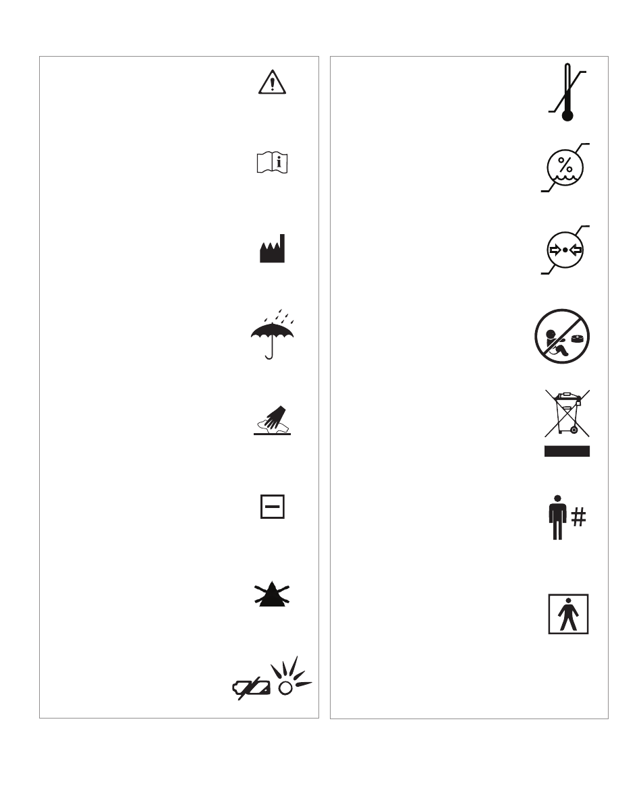Click the temperature limit thermometer symbol
Viewport: 641px width, 788px height.
coord(567,92)
